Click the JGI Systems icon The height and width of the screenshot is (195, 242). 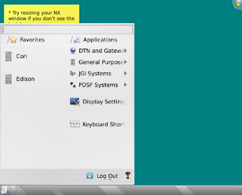pos(73,73)
